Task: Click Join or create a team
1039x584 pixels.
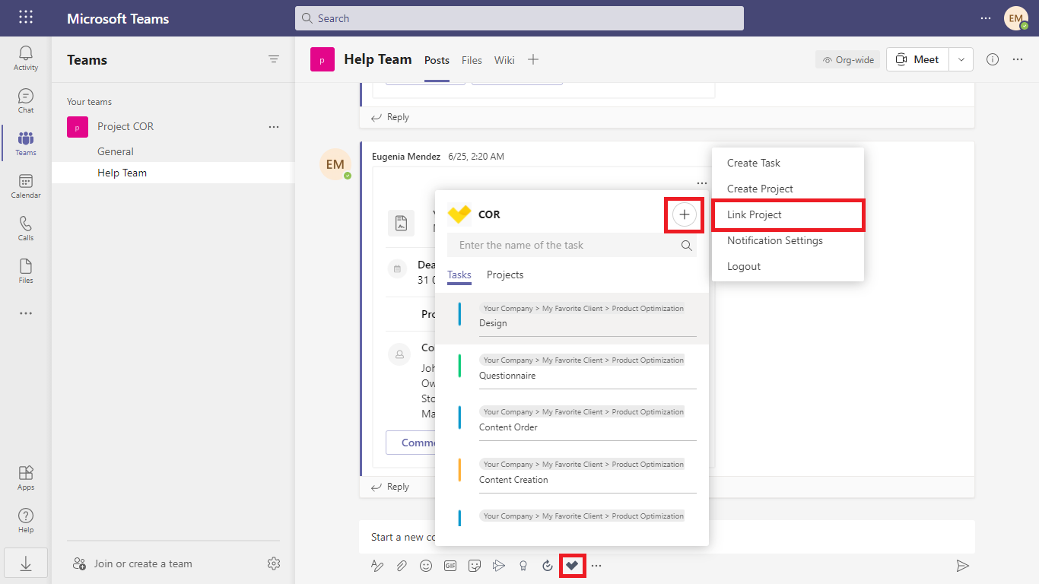Action: point(132,563)
